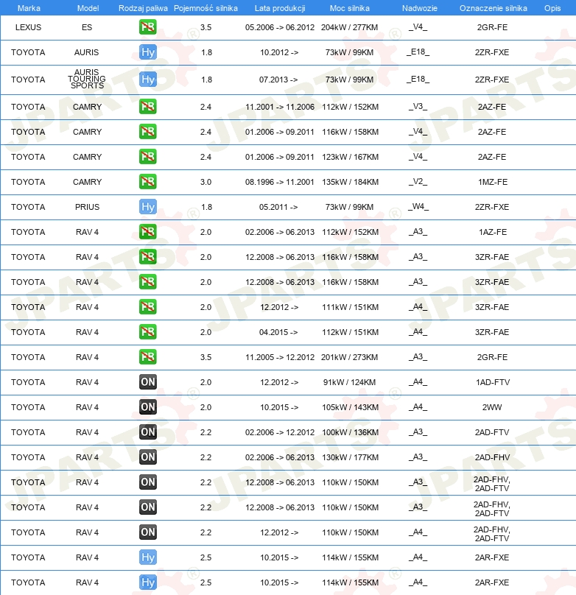Viewport: 576px width, 595px height.
Task: Click the 204kW / 277KM power cell
Action: (x=349, y=27)
